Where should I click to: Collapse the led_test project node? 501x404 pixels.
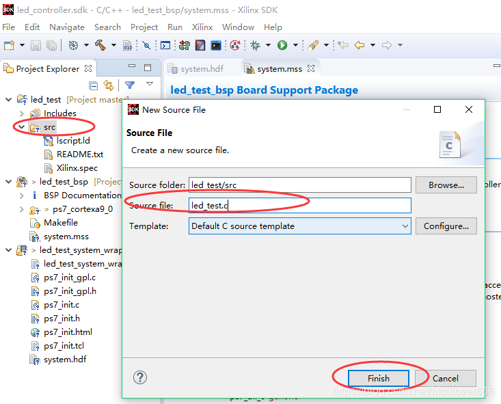point(9,100)
